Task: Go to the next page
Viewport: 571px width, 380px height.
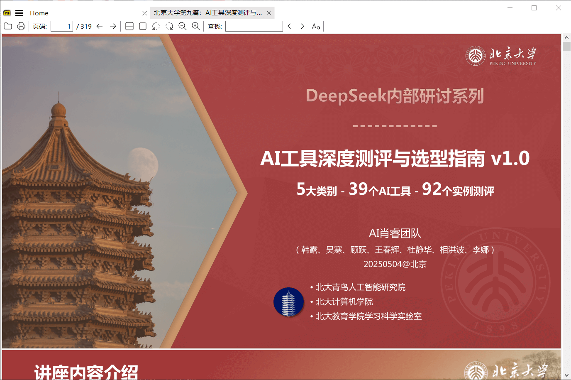Action: pyautogui.click(x=113, y=26)
